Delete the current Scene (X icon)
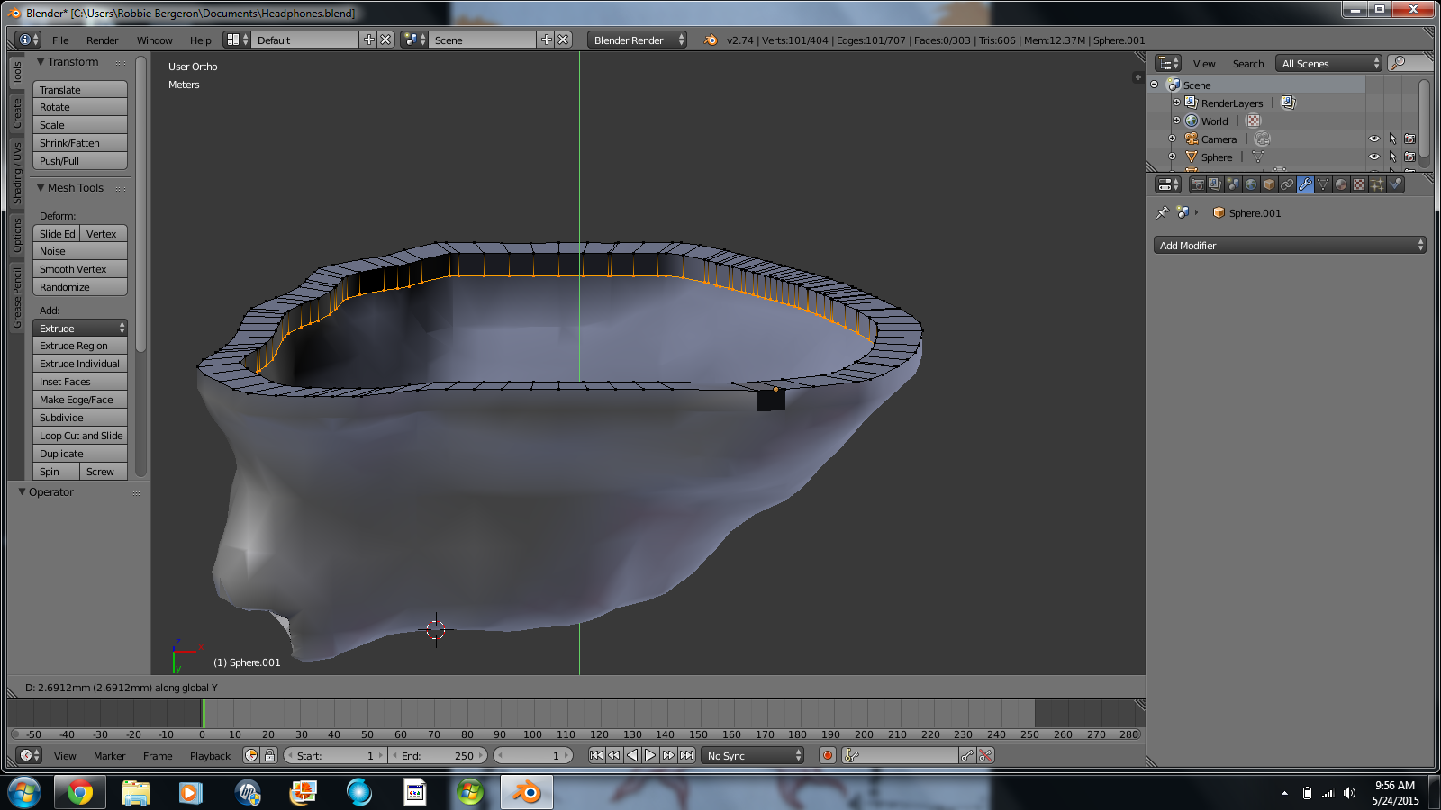The height and width of the screenshot is (810, 1441). 563,40
